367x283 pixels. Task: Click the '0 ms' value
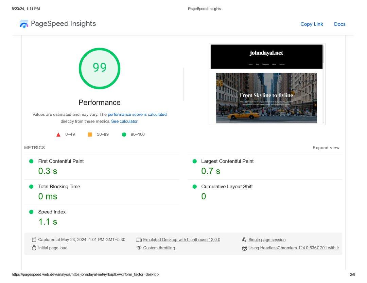[x=48, y=196]
